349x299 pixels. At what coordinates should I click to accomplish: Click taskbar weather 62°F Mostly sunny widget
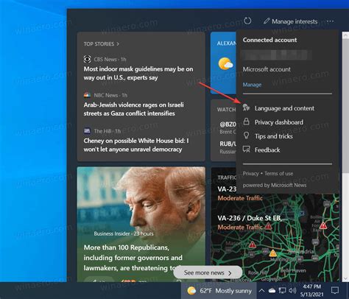pyautogui.click(x=219, y=291)
